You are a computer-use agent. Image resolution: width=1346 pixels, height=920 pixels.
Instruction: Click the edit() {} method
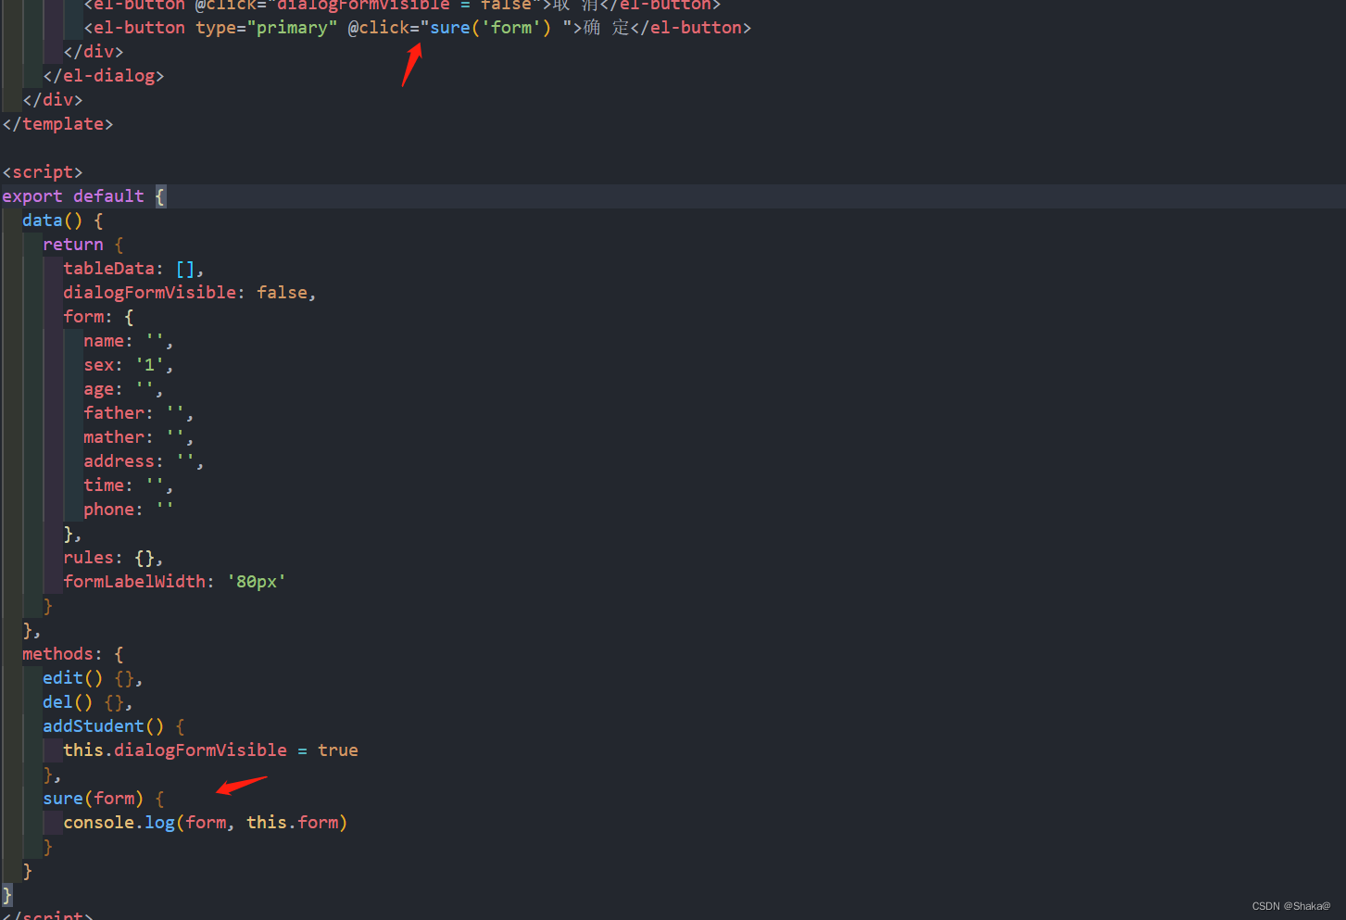pos(93,678)
